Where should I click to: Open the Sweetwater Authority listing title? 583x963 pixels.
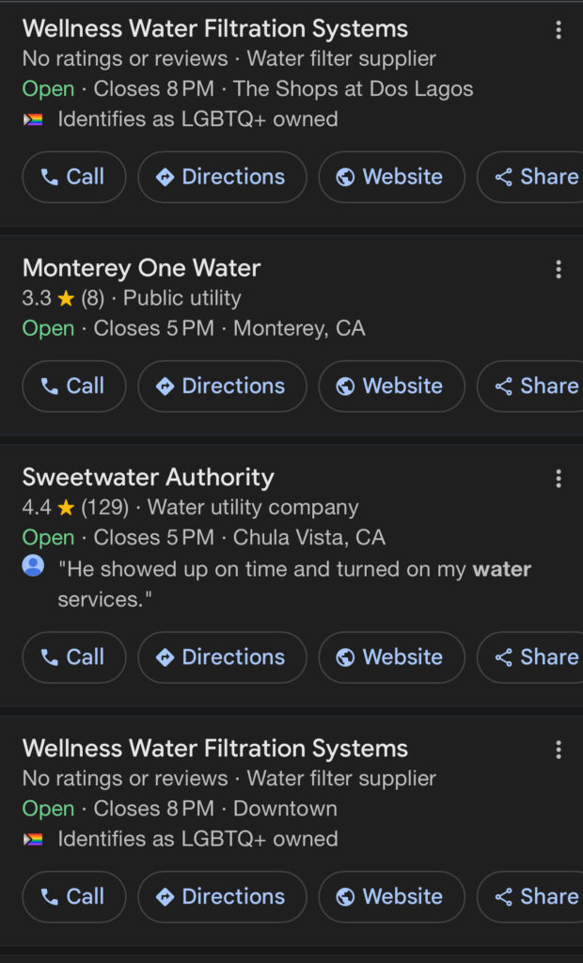(148, 477)
